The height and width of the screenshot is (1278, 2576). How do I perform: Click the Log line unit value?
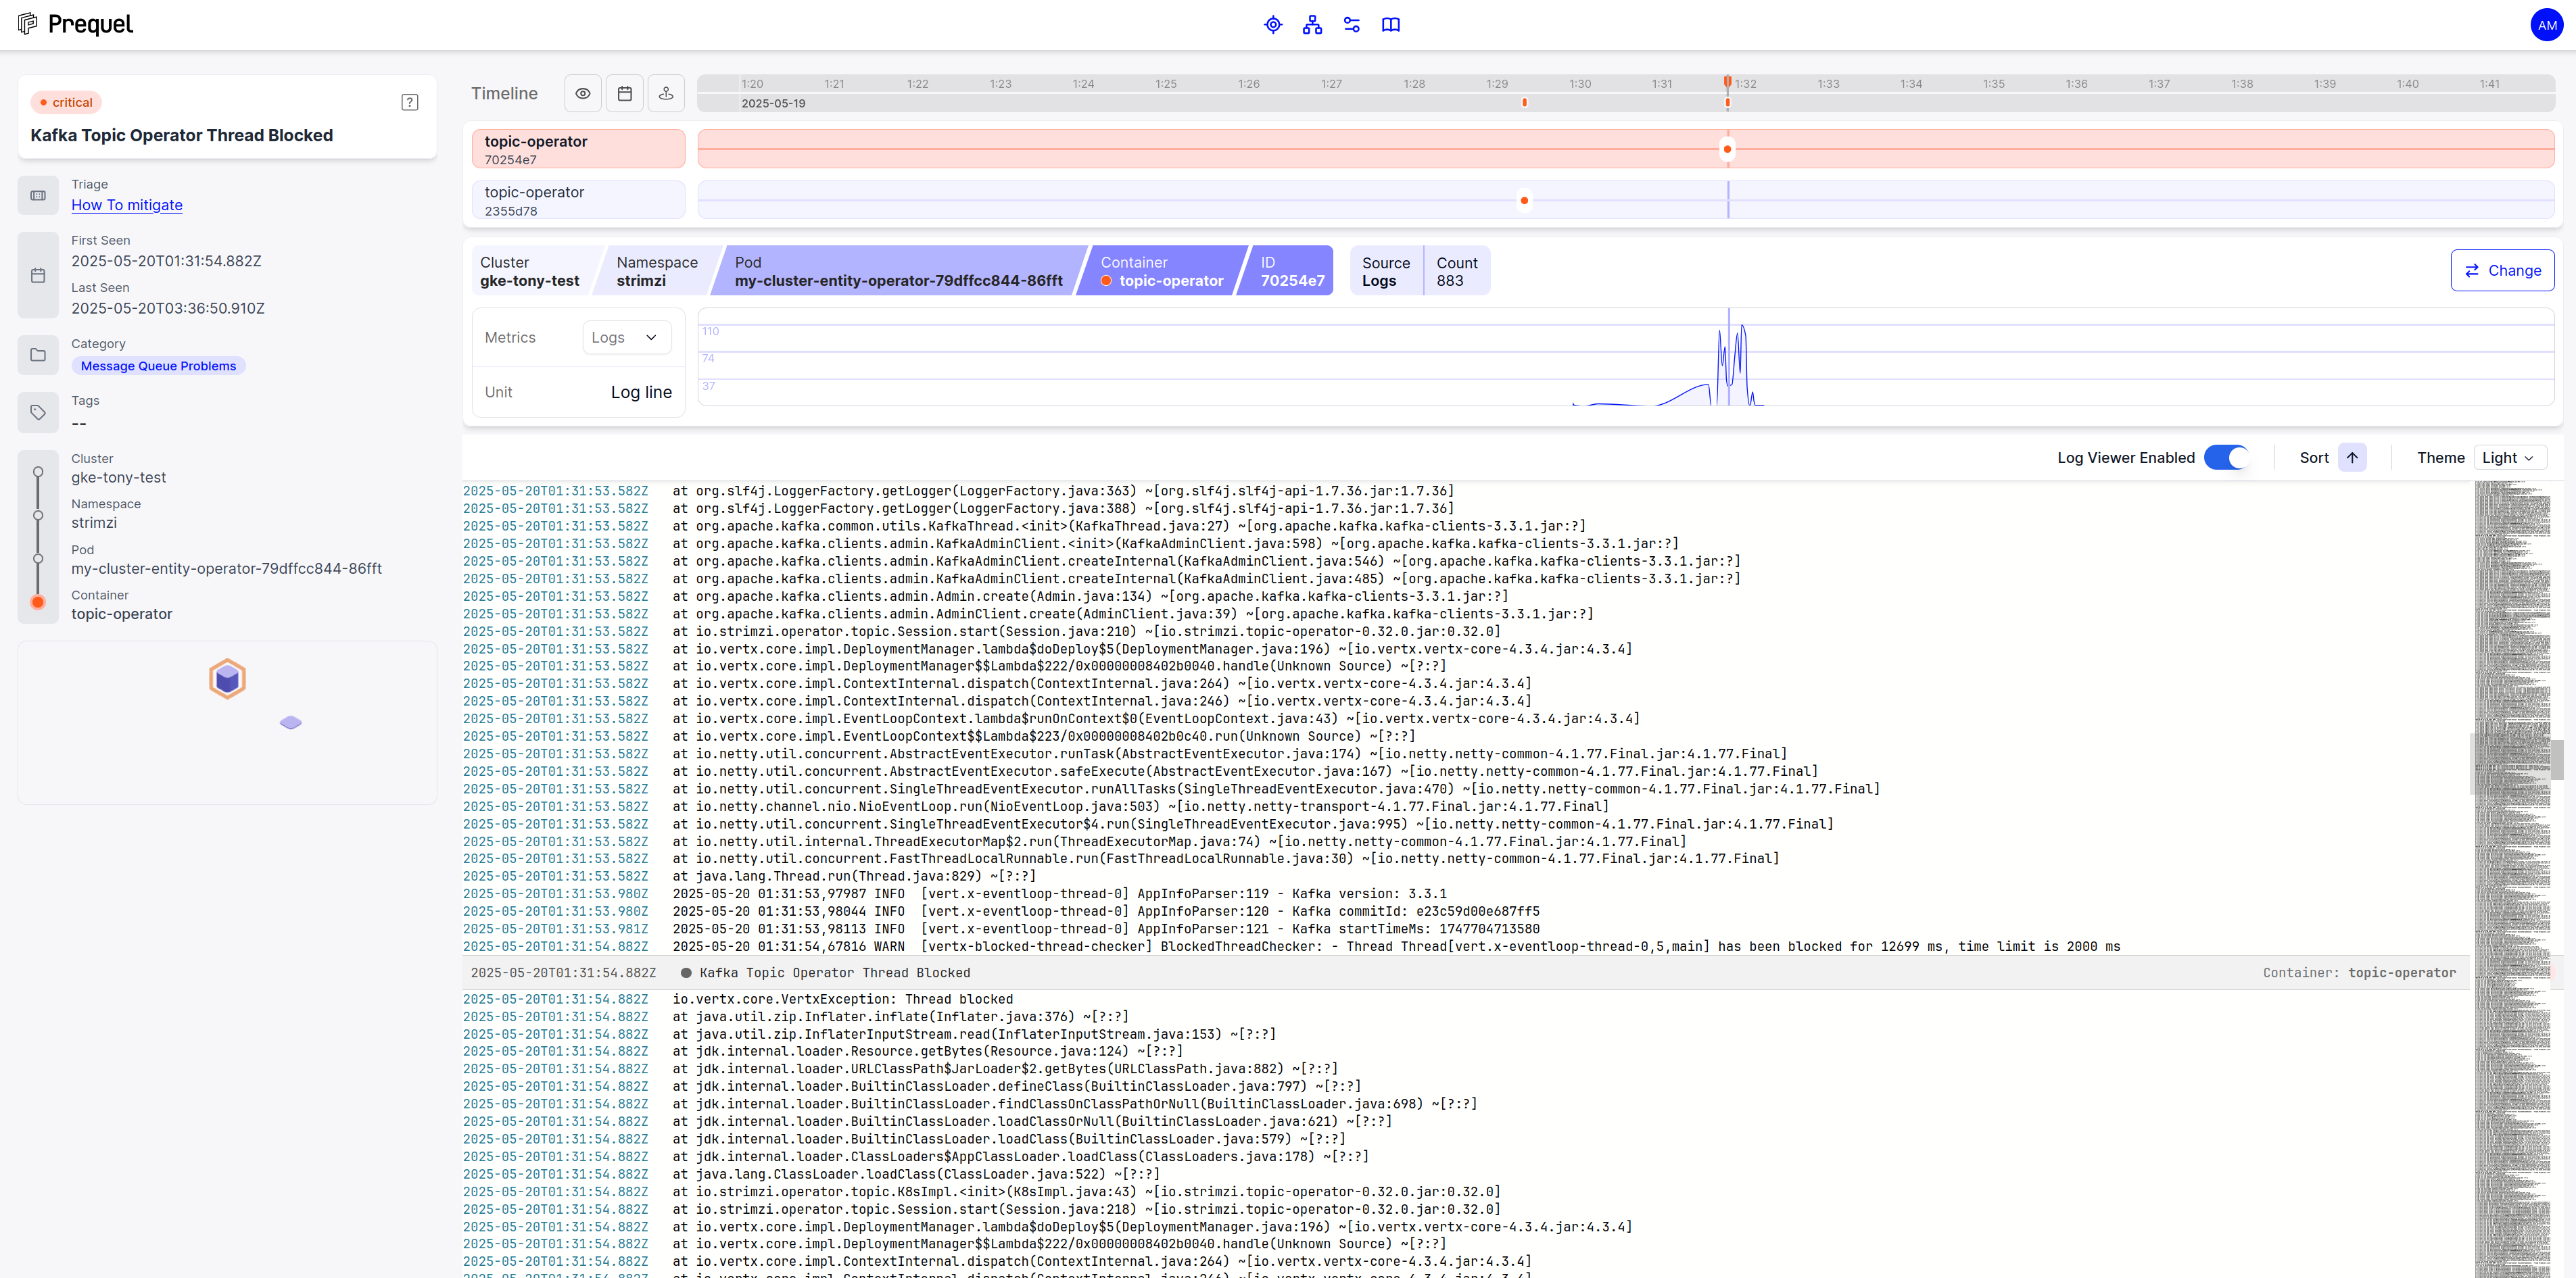[x=641, y=392]
